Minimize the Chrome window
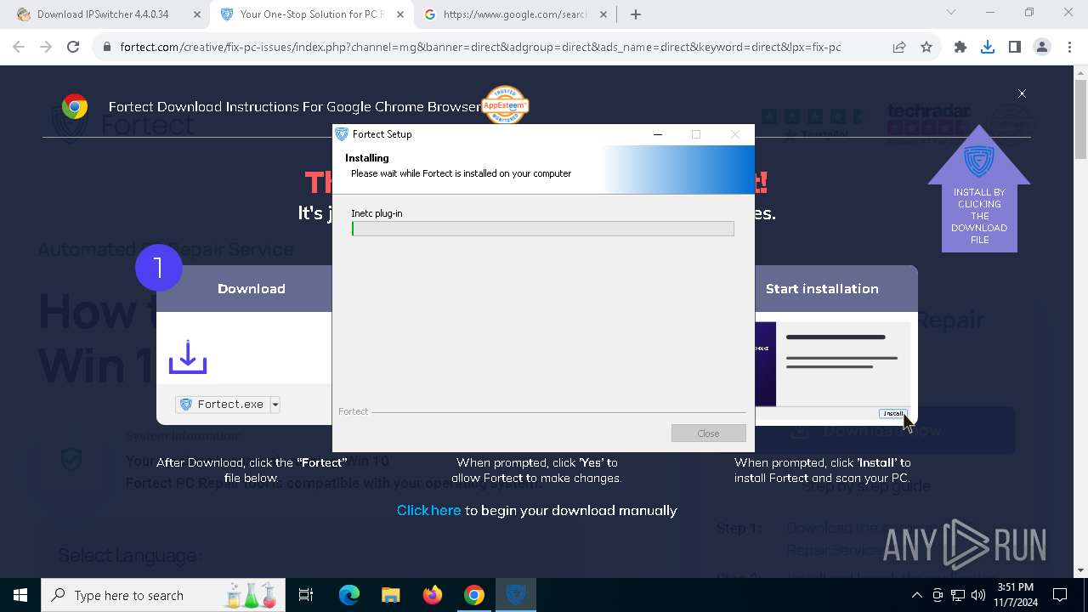This screenshot has width=1088, height=612. 990,13
